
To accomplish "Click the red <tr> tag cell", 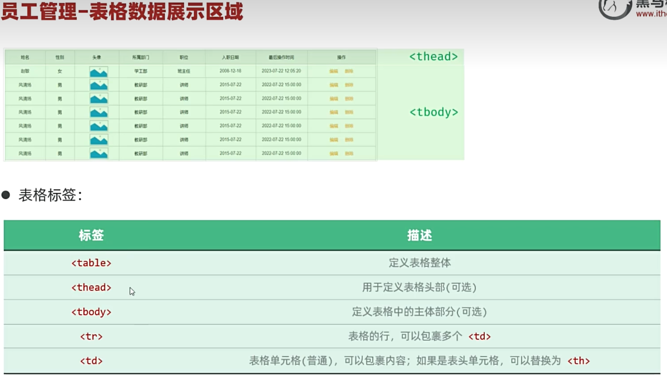I will (91, 336).
